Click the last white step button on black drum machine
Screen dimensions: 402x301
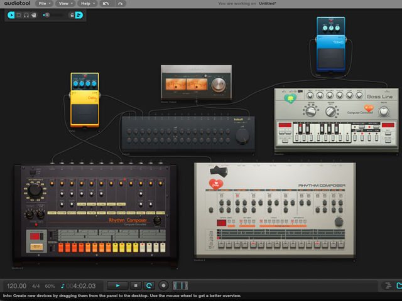(163, 248)
